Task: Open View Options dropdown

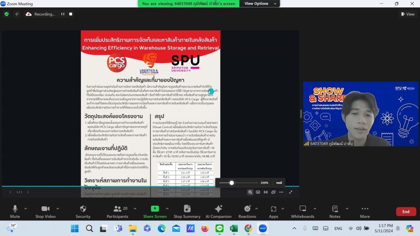Action: pyautogui.click(x=260, y=3)
